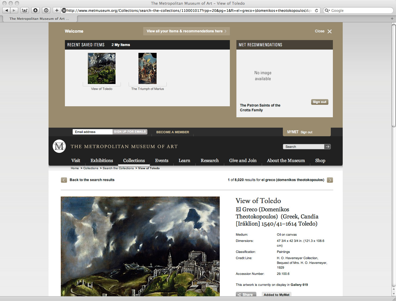Open the Top Sites toolbar icon
The image size is (396, 301).
[x=25, y=10]
